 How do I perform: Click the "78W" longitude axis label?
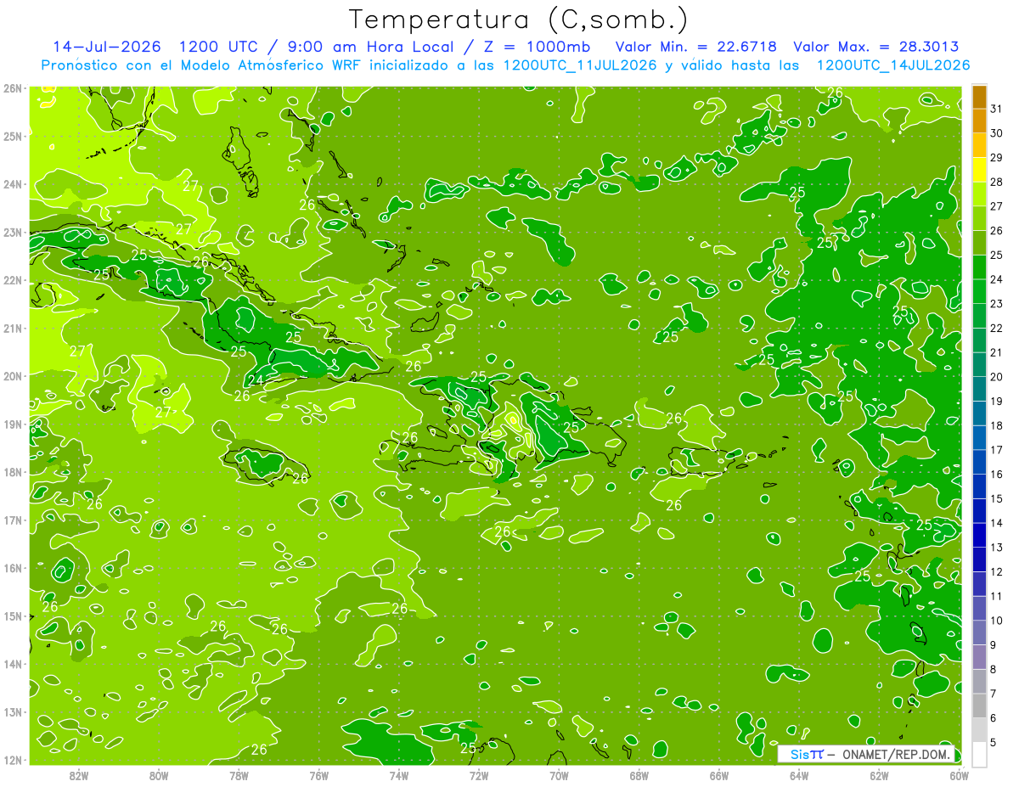click(x=239, y=775)
